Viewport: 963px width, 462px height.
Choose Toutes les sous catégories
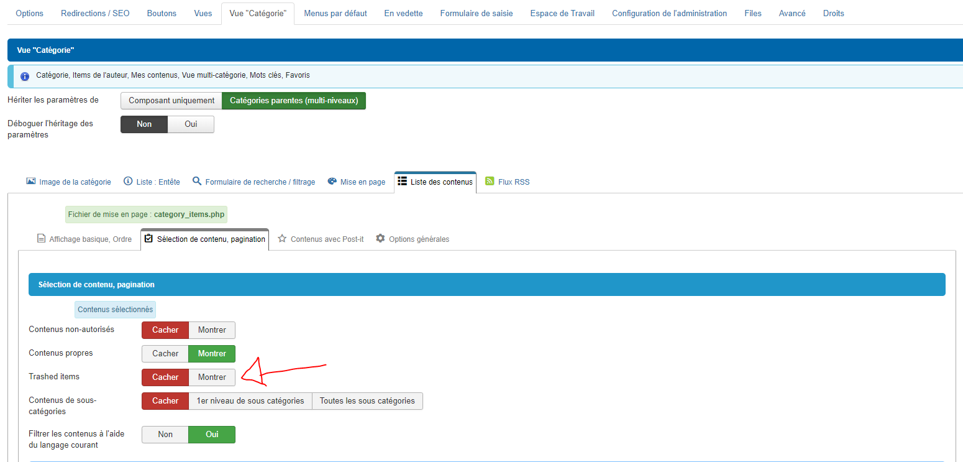pos(367,401)
